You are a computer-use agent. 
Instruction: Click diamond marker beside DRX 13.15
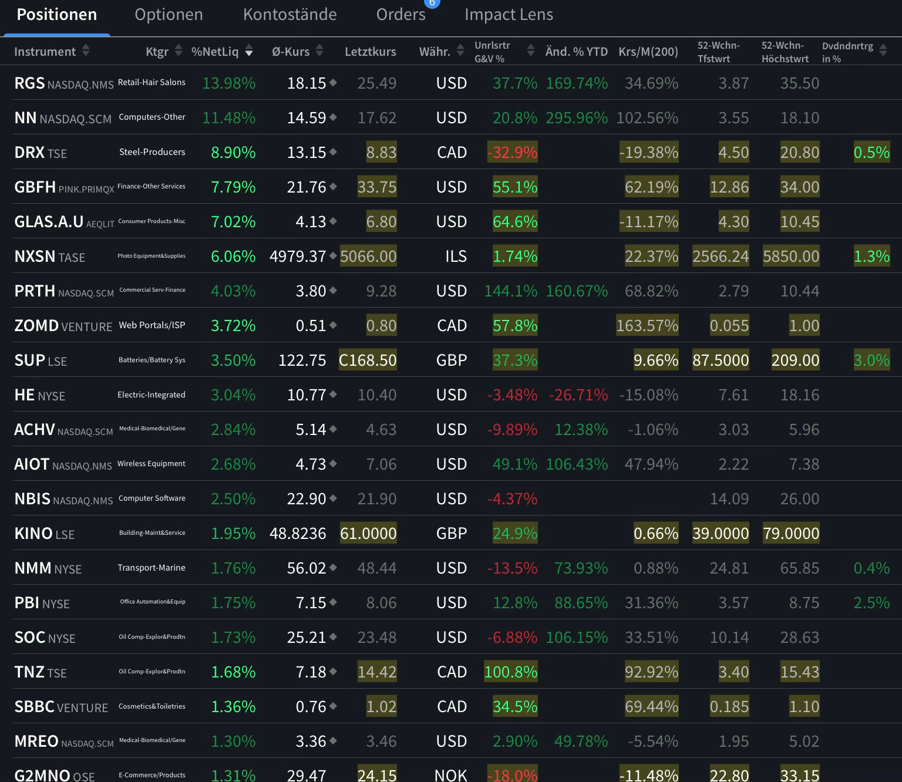coord(333,152)
